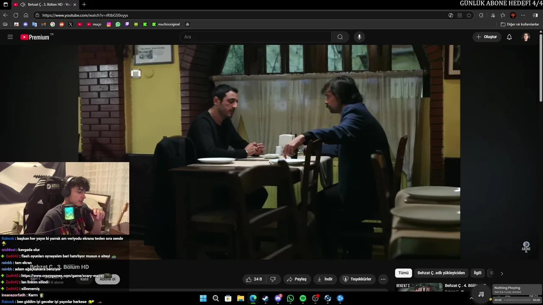Start voice search with microphone icon
This screenshot has height=305, width=543.
point(359,37)
